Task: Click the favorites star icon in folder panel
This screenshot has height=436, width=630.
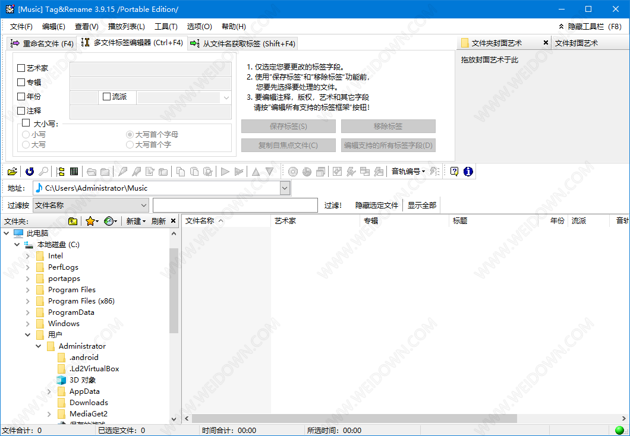Action: [x=90, y=221]
